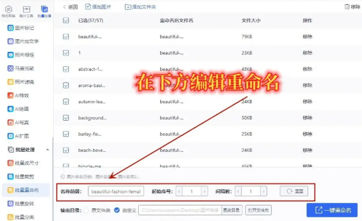Decrease 起始序号 with left arrow
Viewport: 362px width, 221px height.
[x=179, y=191]
